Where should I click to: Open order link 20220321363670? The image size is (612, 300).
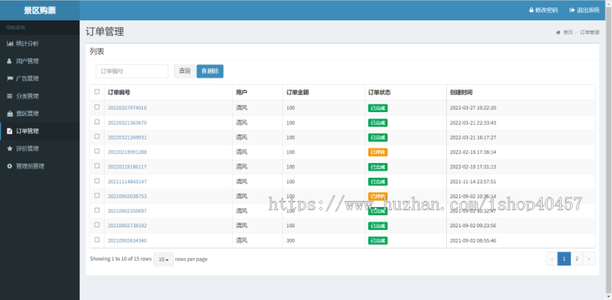pos(127,123)
